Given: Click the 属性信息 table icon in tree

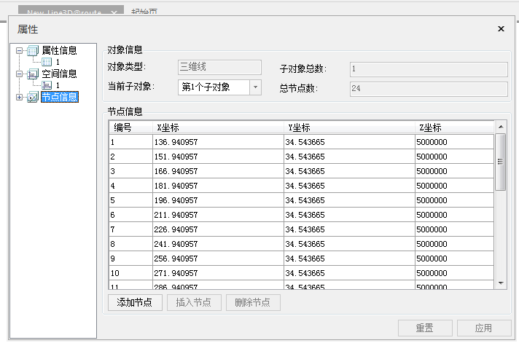Looking at the screenshot, I should (x=33, y=51).
